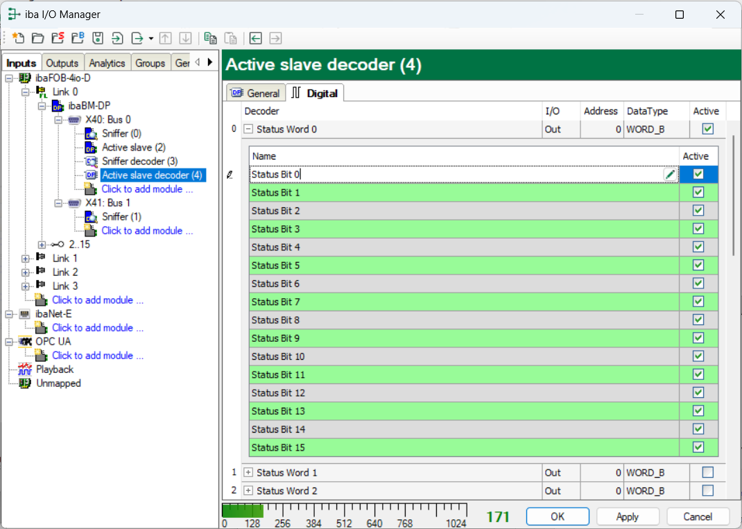The image size is (742, 529).
Task: Enable the Active checkbox for Status Word 1
Action: [x=707, y=472]
